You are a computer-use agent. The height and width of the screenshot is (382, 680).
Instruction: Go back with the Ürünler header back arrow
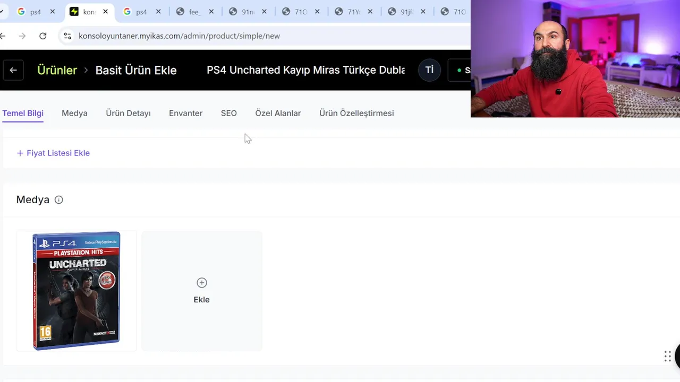pos(13,70)
